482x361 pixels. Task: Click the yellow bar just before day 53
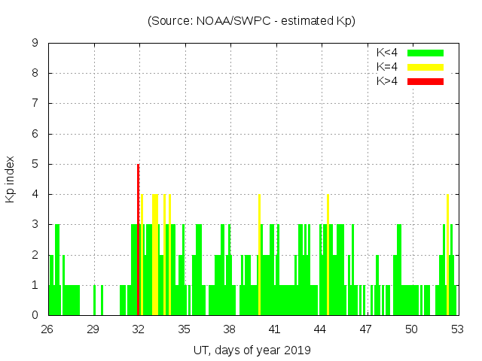pyautogui.click(x=447, y=256)
